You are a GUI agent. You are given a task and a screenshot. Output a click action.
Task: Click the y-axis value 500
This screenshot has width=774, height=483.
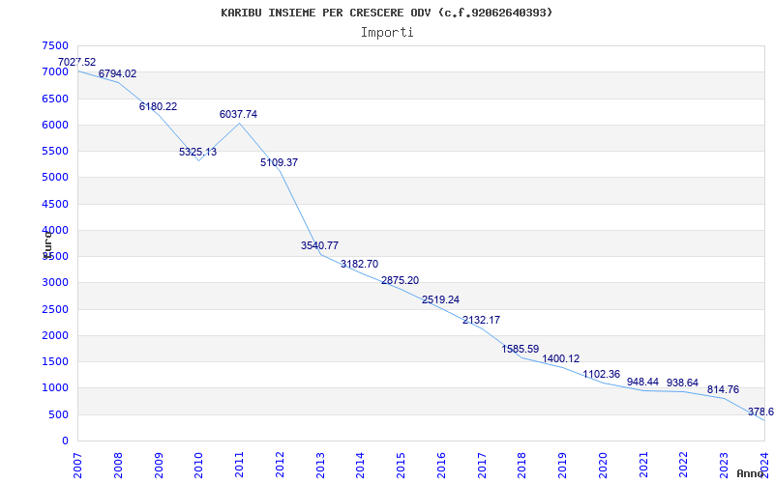pyautogui.click(x=59, y=414)
